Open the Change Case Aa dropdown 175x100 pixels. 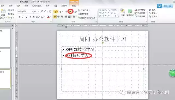click(x=43, y=17)
